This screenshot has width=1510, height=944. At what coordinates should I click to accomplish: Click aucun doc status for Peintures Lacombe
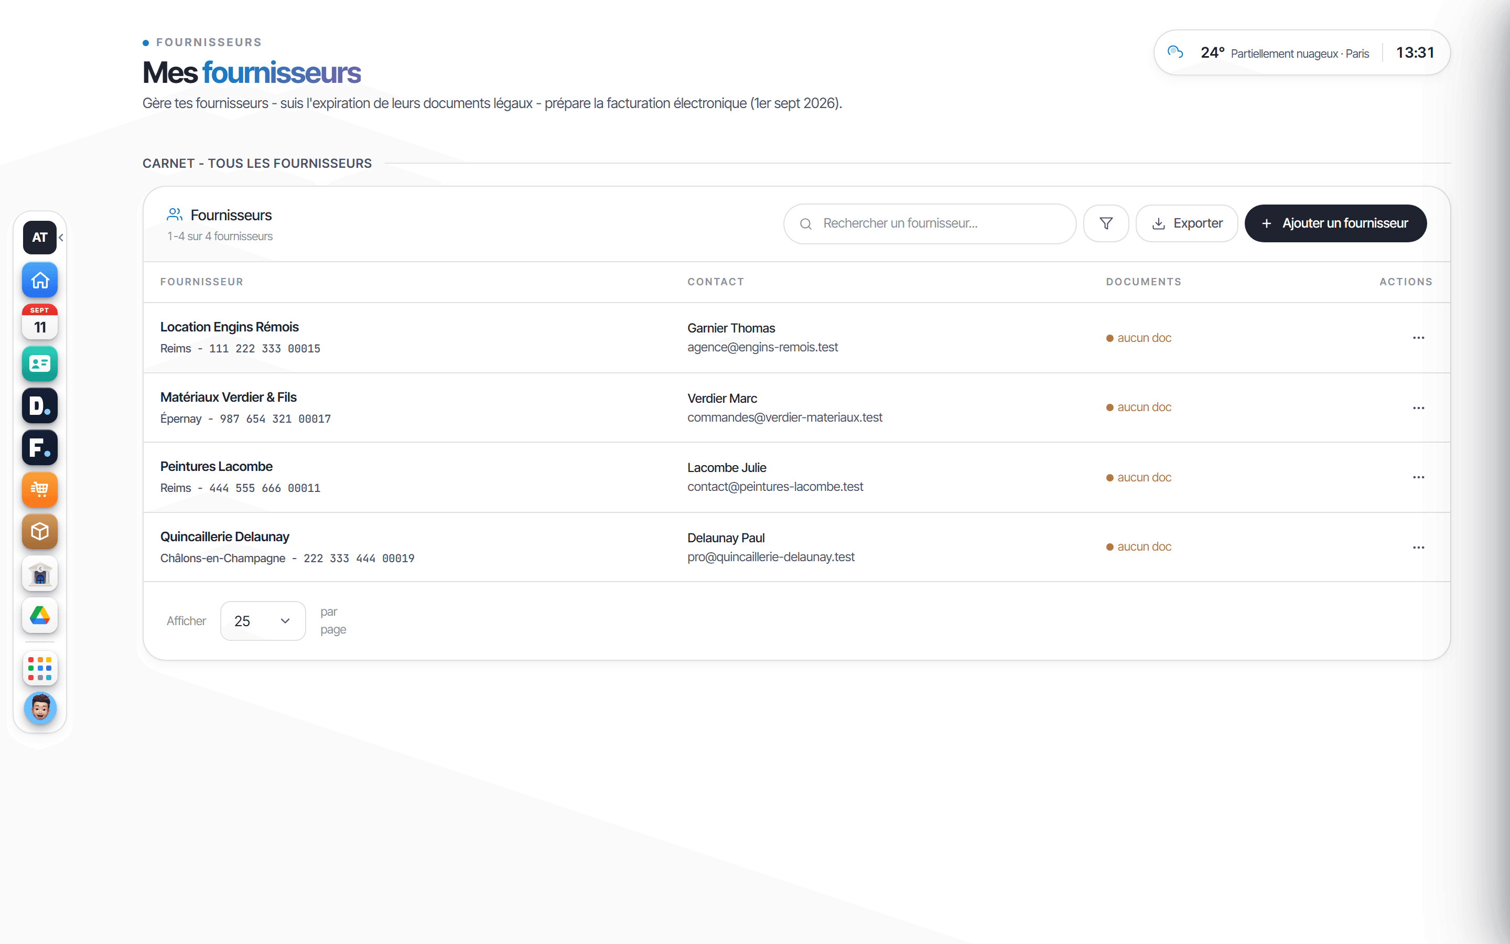pos(1139,477)
